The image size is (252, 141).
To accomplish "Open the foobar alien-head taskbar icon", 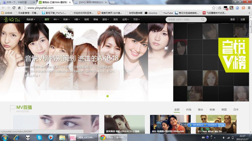I will (x=28, y=138).
